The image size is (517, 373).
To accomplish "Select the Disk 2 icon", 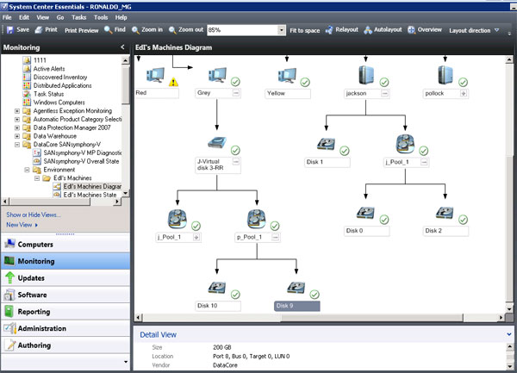I will 445,213.
